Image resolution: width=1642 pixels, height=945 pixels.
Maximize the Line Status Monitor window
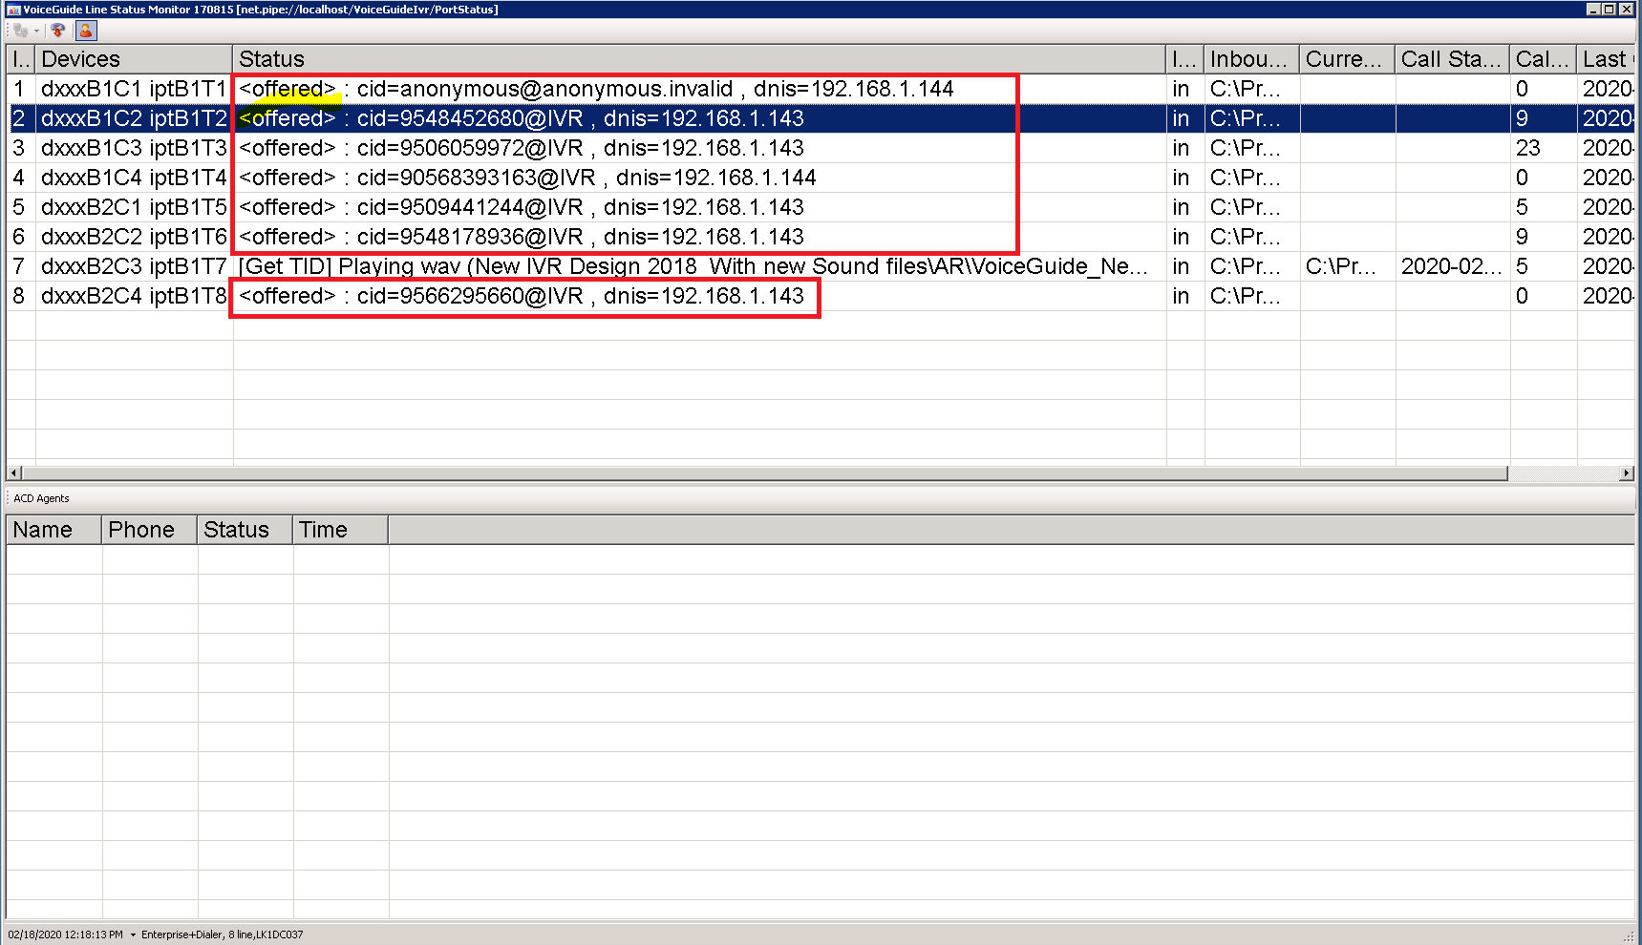pyautogui.click(x=1610, y=10)
